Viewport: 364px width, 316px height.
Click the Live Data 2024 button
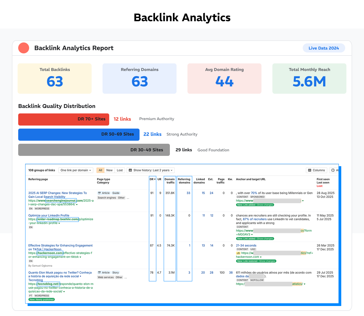pyautogui.click(x=324, y=48)
